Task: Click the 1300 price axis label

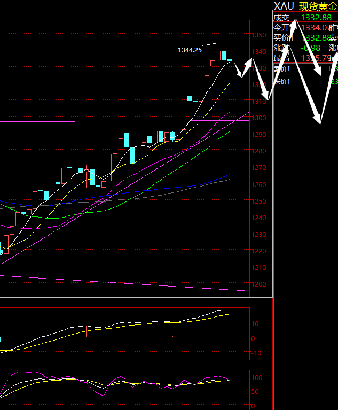Action: pyautogui.click(x=258, y=118)
